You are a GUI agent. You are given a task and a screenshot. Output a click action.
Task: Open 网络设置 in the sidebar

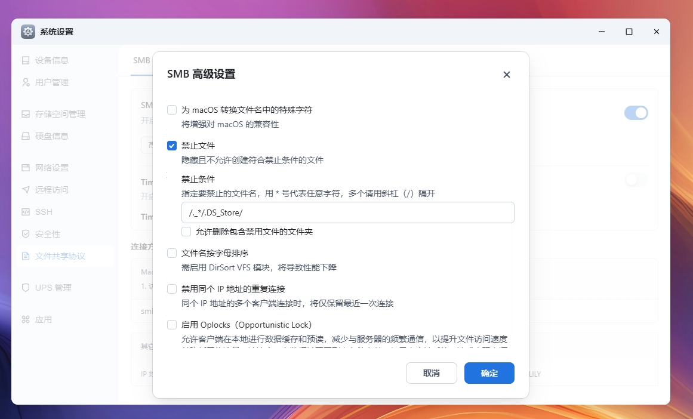point(64,168)
